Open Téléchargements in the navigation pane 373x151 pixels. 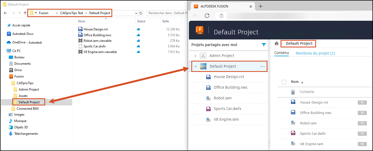(x=26, y=134)
